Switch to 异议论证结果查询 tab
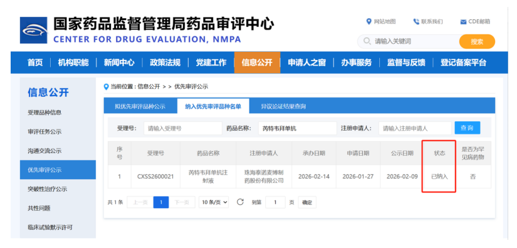The width and height of the screenshot is (517, 248). point(283,106)
